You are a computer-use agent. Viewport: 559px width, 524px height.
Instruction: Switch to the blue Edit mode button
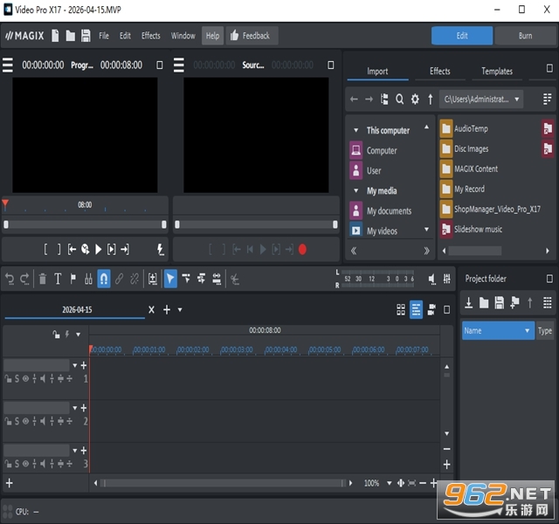(462, 36)
